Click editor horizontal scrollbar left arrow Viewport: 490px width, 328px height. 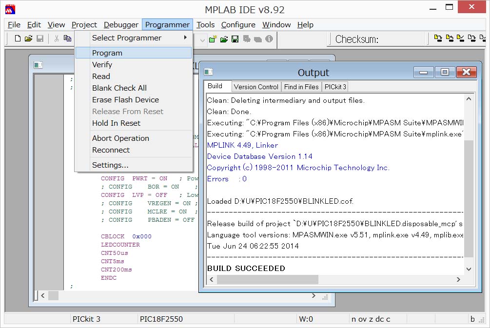(x=43, y=295)
